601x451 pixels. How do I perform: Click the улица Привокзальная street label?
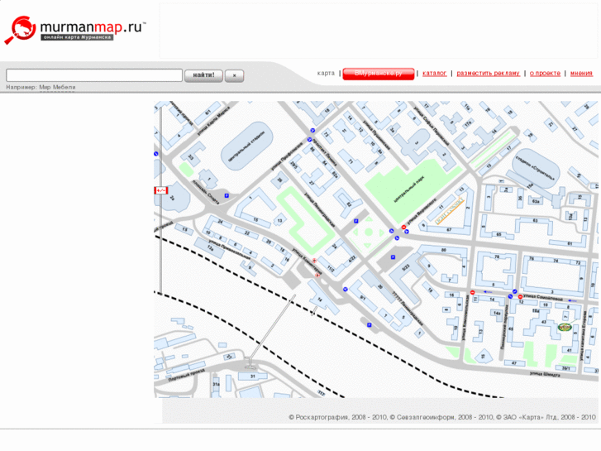coord(230,250)
